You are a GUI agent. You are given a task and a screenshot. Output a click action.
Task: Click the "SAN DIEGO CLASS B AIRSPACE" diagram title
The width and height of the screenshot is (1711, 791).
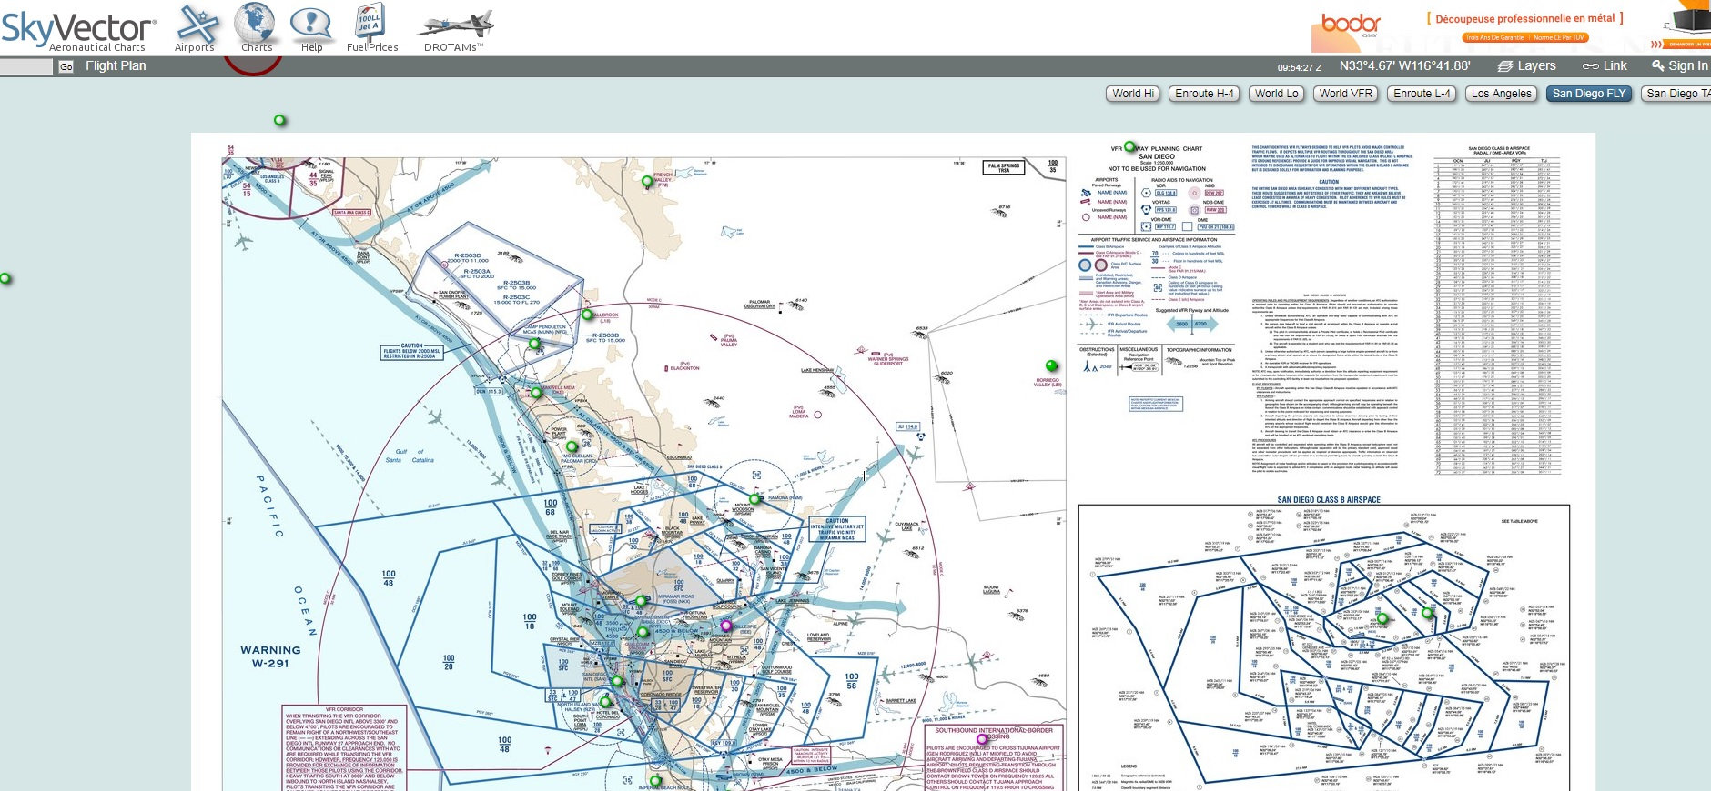tap(1328, 500)
